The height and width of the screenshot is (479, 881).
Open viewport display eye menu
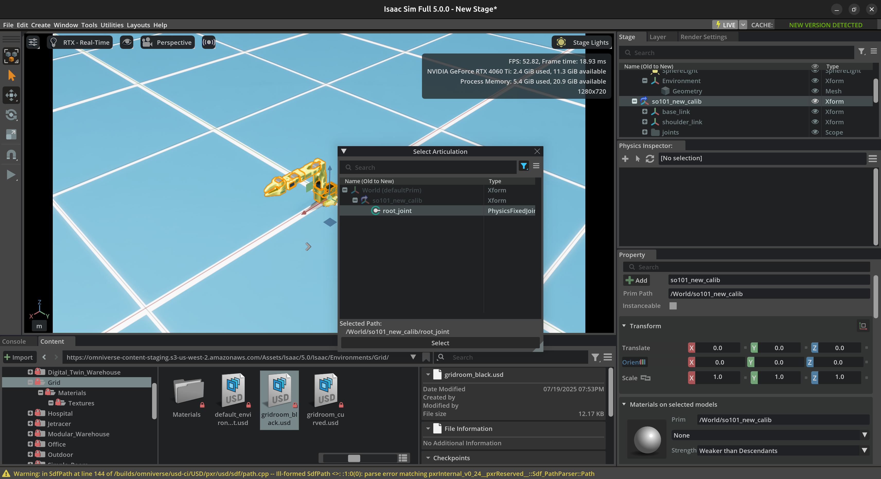(127, 42)
